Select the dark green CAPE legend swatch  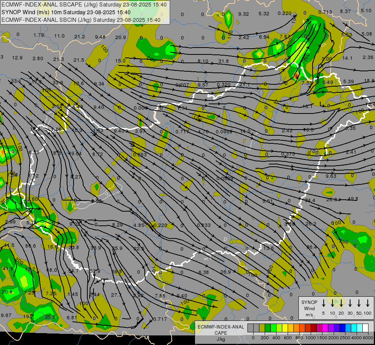click(268, 328)
